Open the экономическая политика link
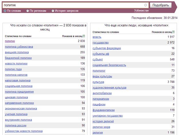The height and width of the screenshot is (135, 179). pyautogui.click(x=21, y=109)
